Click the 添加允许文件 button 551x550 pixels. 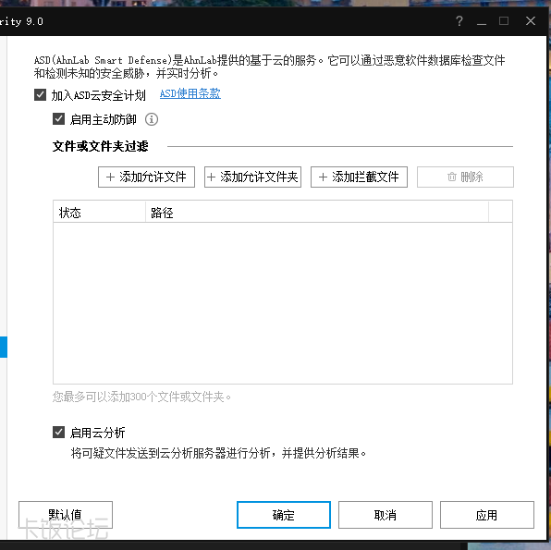click(147, 177)
